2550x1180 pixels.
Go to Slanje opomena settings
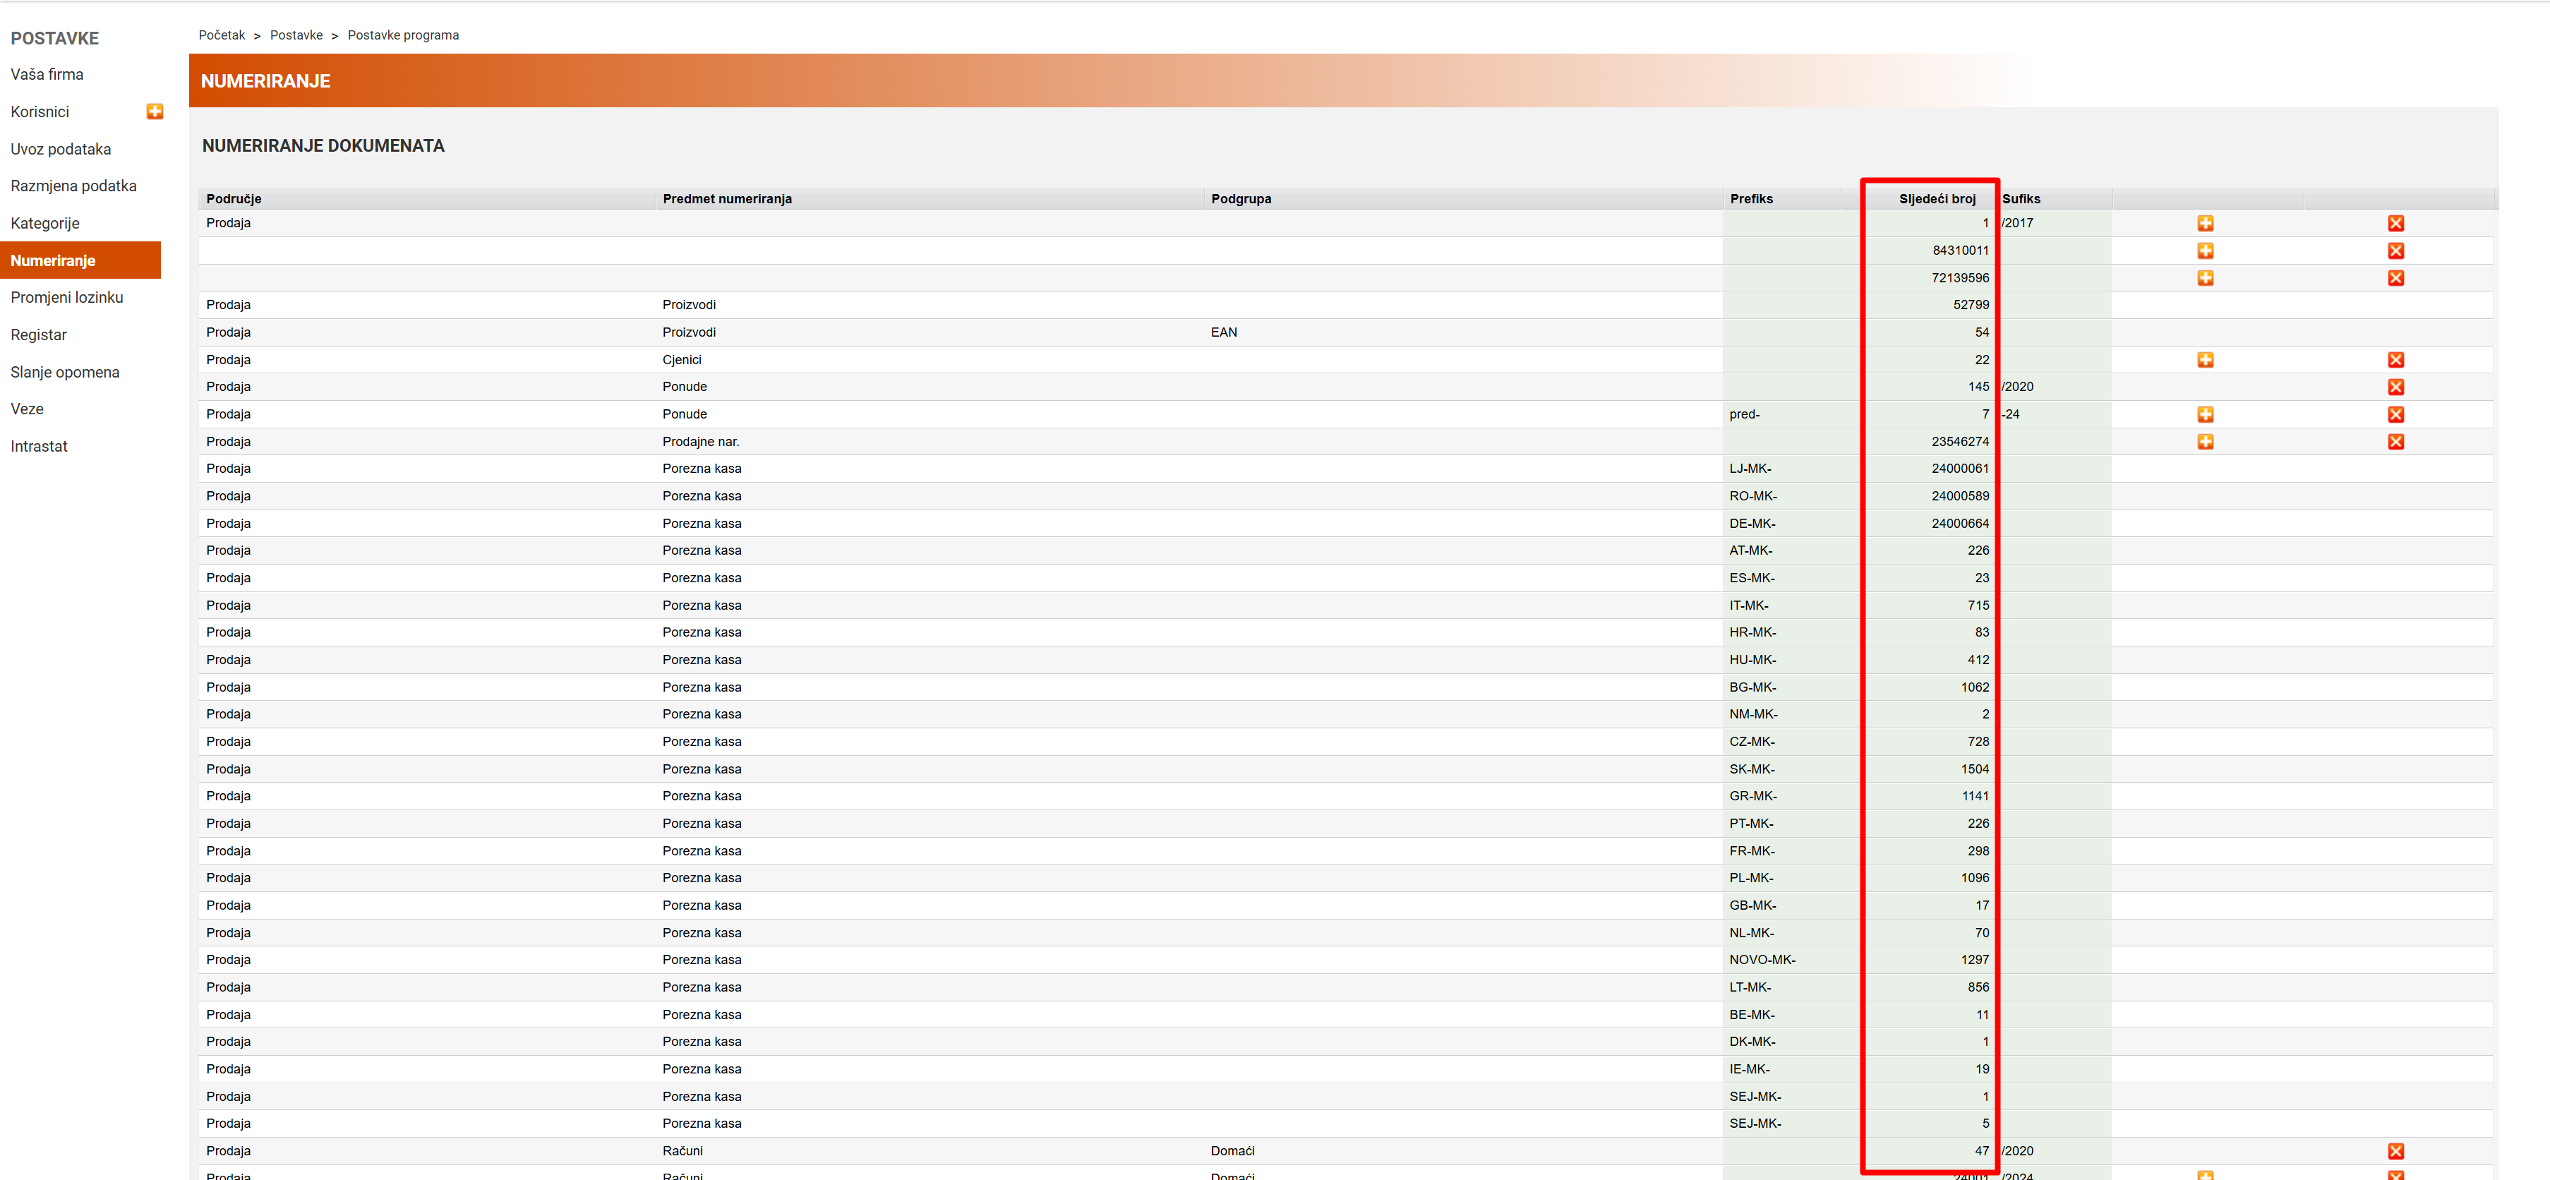point(64,372)
